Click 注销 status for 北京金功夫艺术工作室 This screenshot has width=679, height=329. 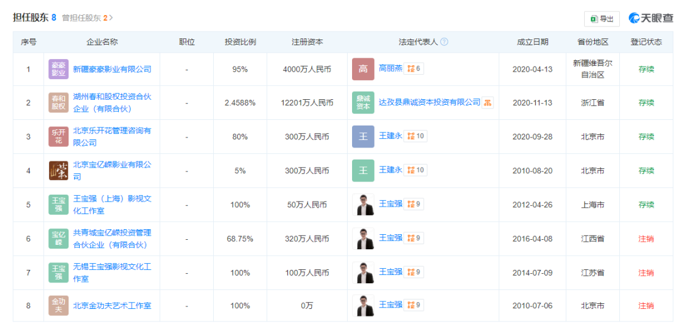646,306
